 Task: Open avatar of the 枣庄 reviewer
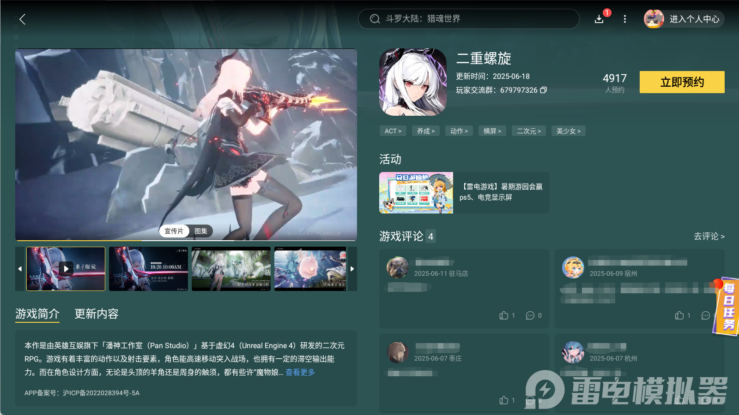[398, 352]
